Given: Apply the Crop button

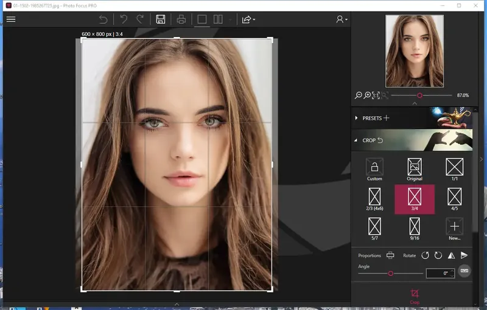Looking at the screenshot, I should [x=415, y=296].
